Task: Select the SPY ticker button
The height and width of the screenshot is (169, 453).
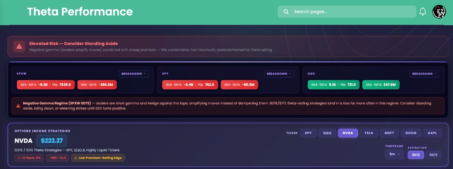Action: pyautogui.click(x=308, y=133)
